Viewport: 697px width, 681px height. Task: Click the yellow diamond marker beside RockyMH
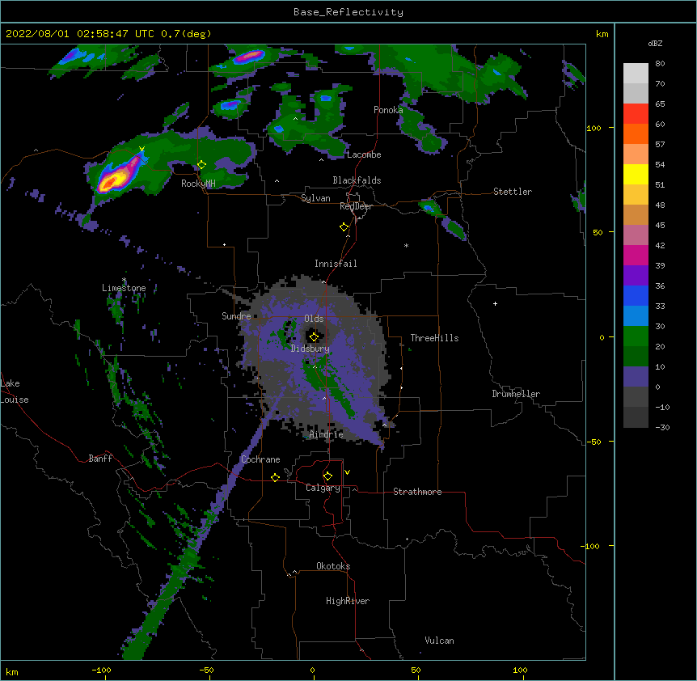201,165
